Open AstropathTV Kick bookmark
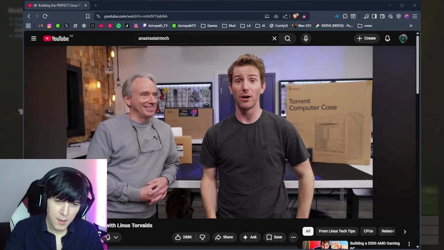Image resolution: width=444 pixels, height=250 pixels. tap(184, 26)
